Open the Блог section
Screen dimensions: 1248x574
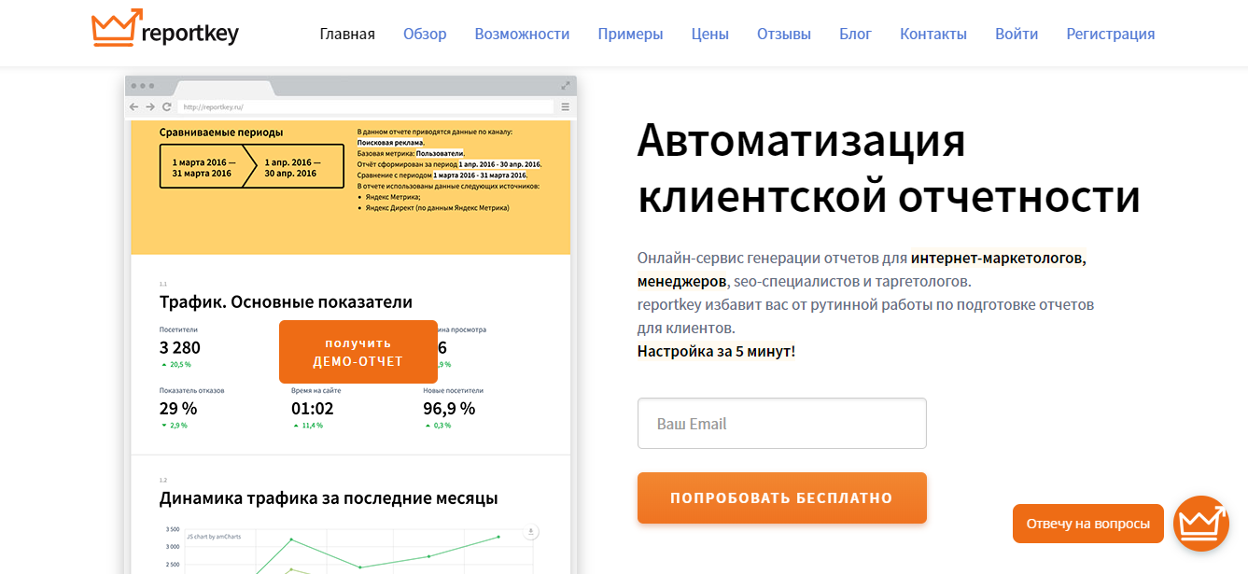pyautogui.click(x=855, y=33)
